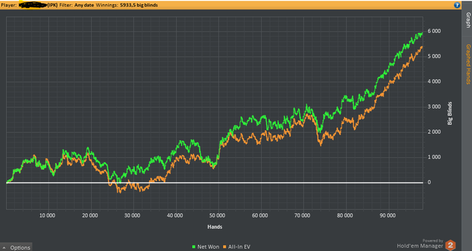
Task: Switch to the Graph side tab
Action: point(468,20)
